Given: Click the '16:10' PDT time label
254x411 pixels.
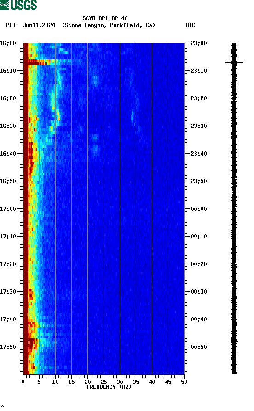Looking at the screenshot, I should tap(8, 71).
